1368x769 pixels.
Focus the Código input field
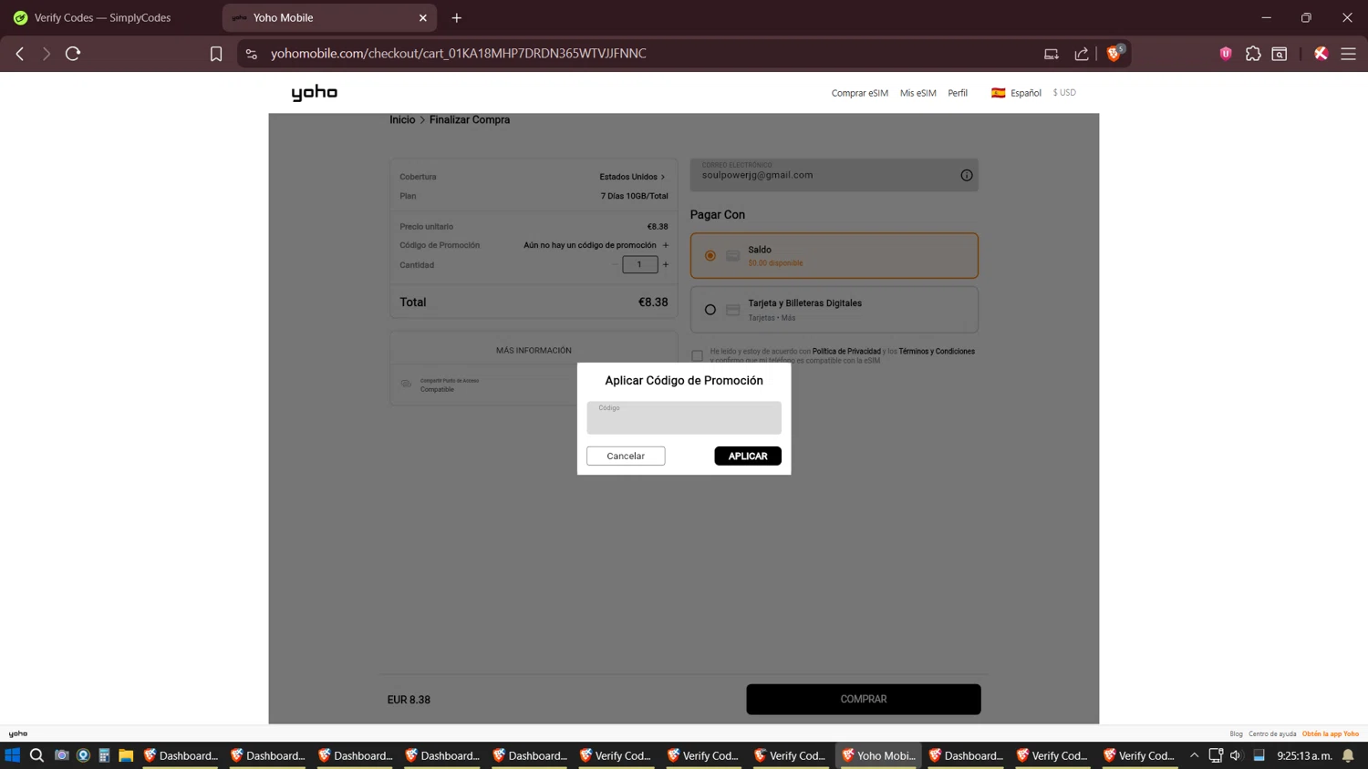coord(684,417)
